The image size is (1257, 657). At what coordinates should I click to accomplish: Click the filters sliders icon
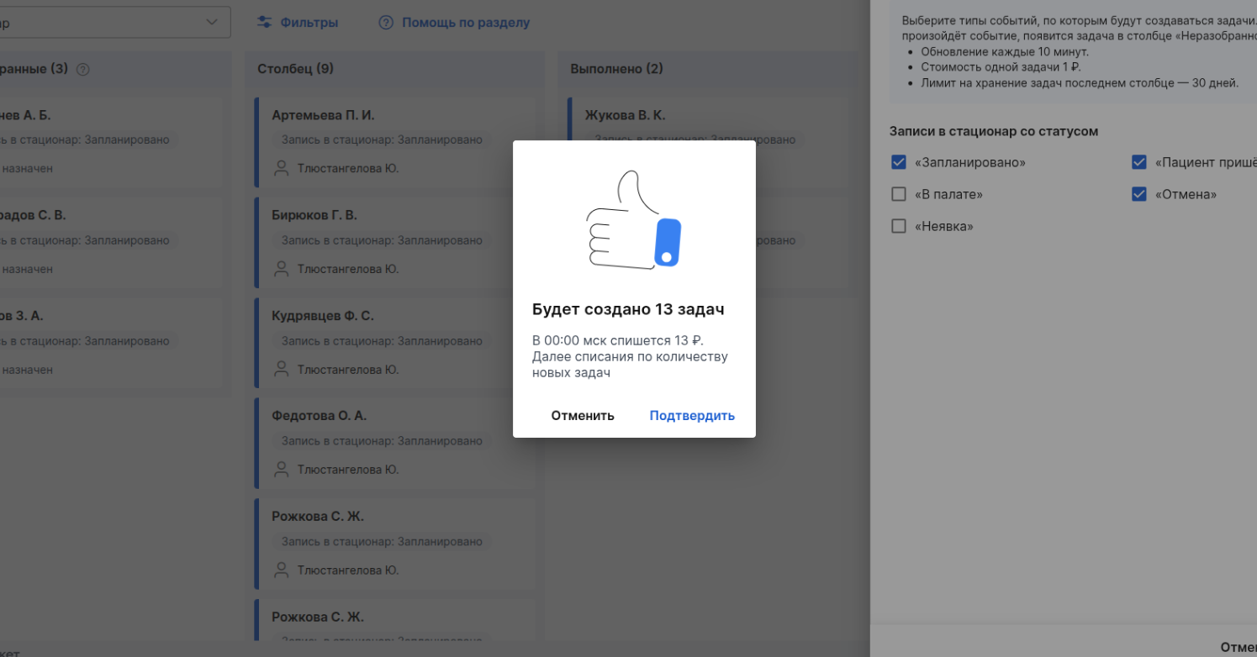coord(264,23)
